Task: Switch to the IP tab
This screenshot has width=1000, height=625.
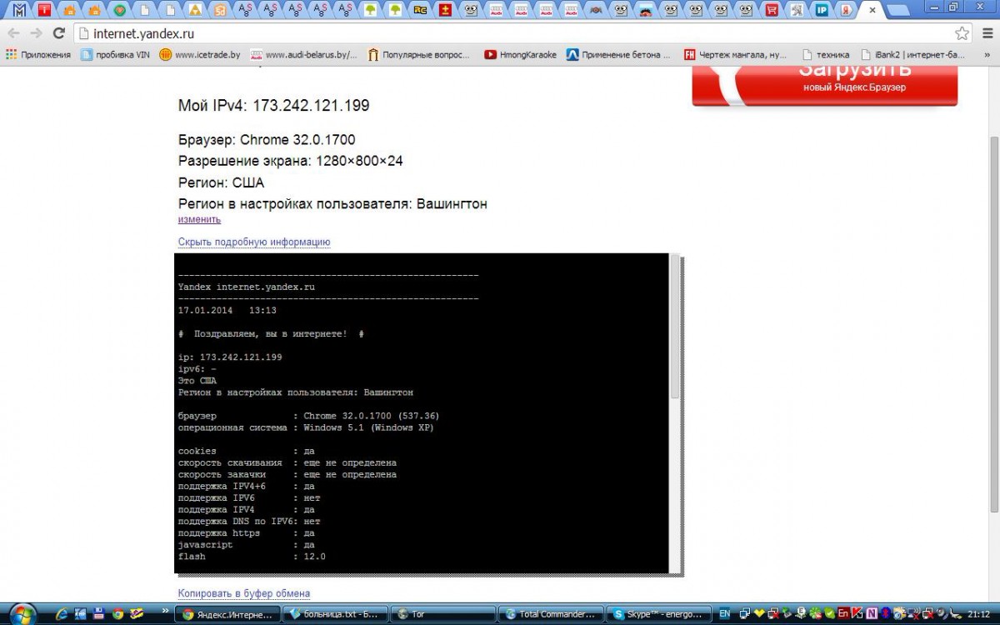Action: (x=822, y=10)
